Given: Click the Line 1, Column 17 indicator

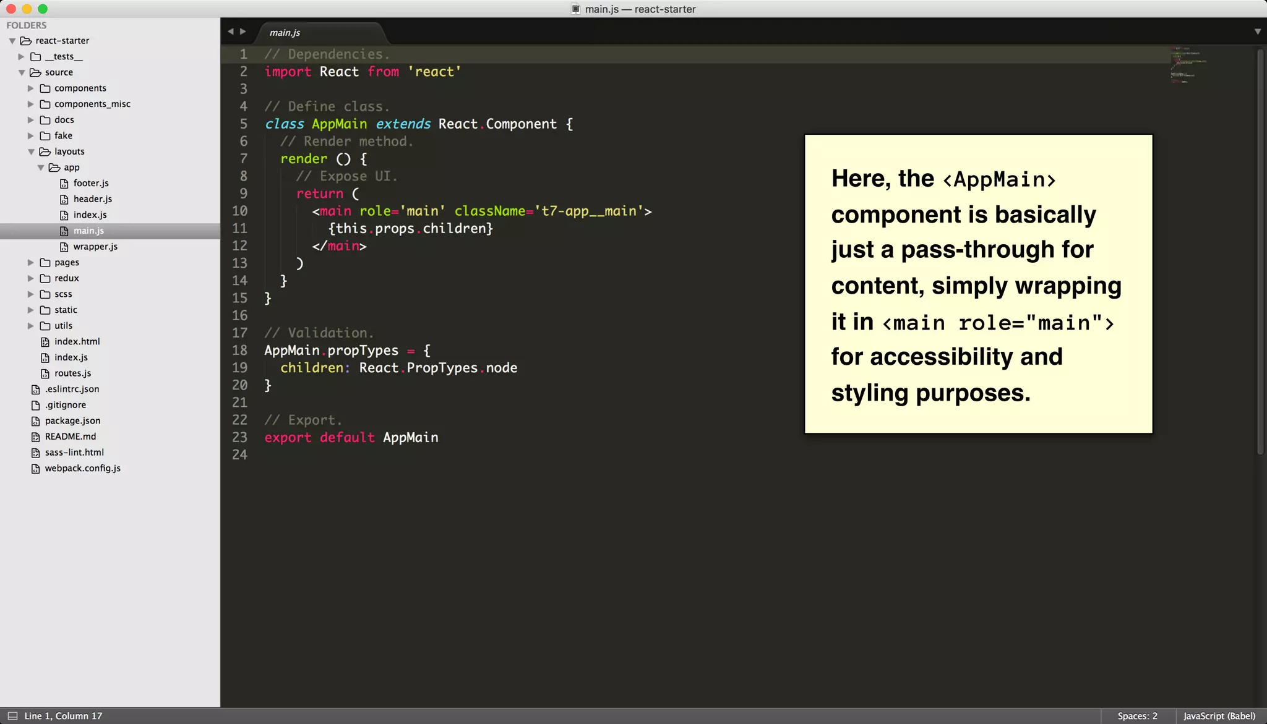Looking at the screenshot, I should tap(63, 716).
